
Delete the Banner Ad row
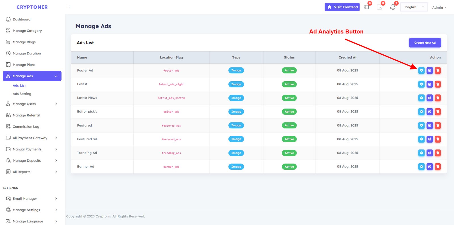tap(438, 167)
